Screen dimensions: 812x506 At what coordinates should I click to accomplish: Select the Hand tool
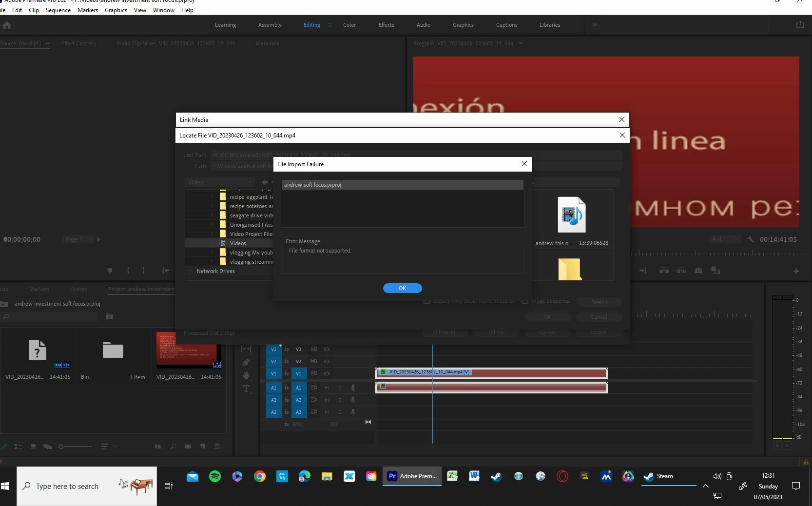click(246, 375)
